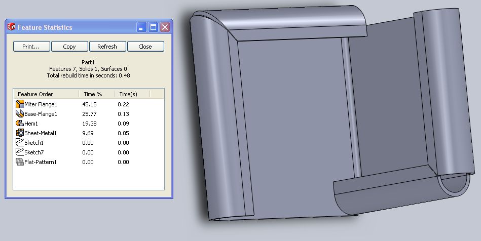Image resolution: width=481 pixels, height=241 pixels.
Task: Select the Sheet-Metal1 row label
Action: pyautogui.click(x=41, y=133)
